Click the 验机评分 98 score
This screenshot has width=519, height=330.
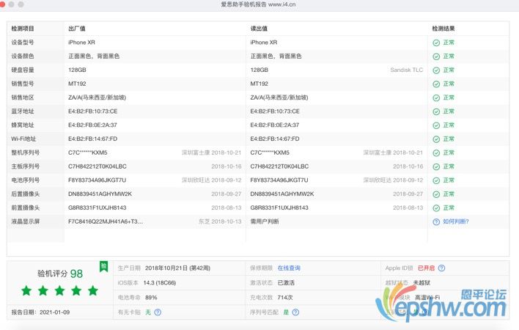pos(60,274)
